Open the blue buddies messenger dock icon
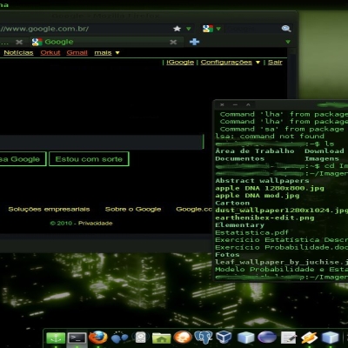Screen dimensions: 348x348 coord(119,338)
